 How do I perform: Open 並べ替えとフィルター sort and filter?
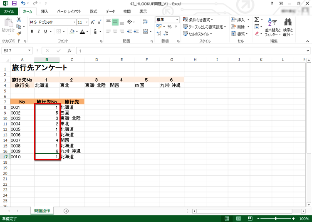(x=272, y=27)
